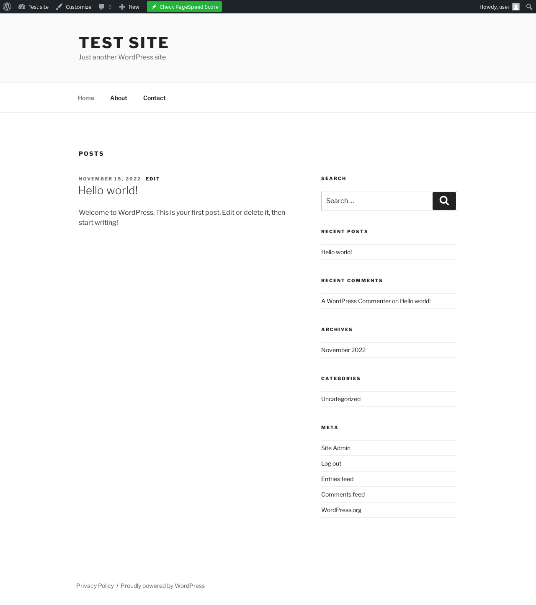Click the TEST SITE title heading
Image resolution: width=536 pixels, height=605 pixels.
(124, 43)
